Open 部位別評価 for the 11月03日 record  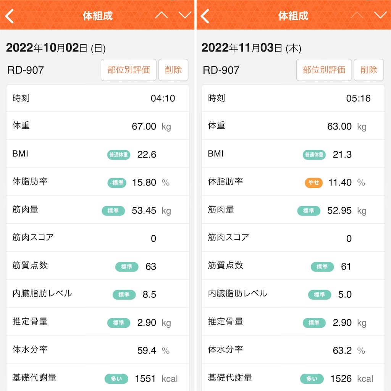[324, 70]
